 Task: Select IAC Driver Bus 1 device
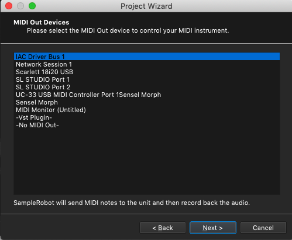pyautogui.click(x=147, y=57)
